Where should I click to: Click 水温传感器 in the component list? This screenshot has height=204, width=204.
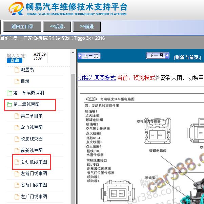click(x=95, y=155)
